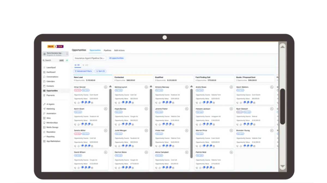Switch to the Opportunities tab
The image size is (327, 183).
95,50
